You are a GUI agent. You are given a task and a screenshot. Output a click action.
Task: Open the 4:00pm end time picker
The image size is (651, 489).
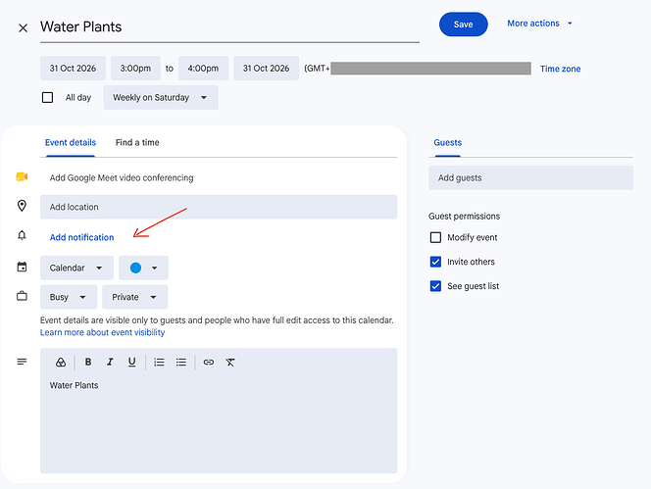point(203,68)
